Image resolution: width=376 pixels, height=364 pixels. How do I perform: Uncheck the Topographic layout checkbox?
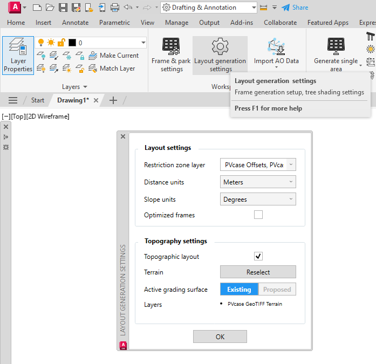tap(258, 256)
